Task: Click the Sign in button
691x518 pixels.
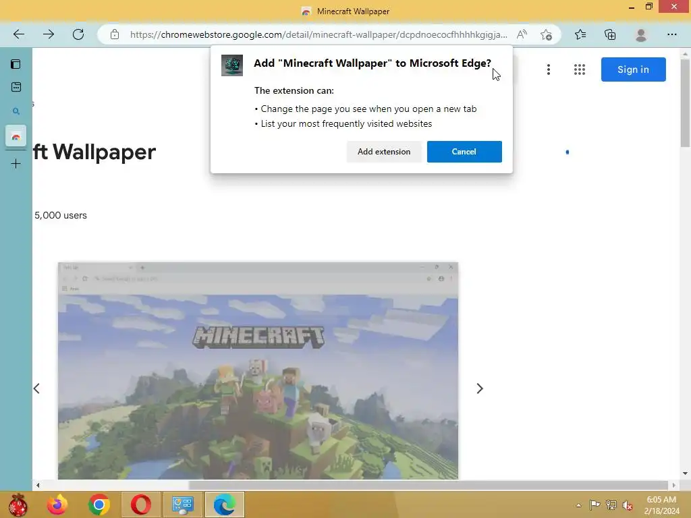Action: (633, 69)
